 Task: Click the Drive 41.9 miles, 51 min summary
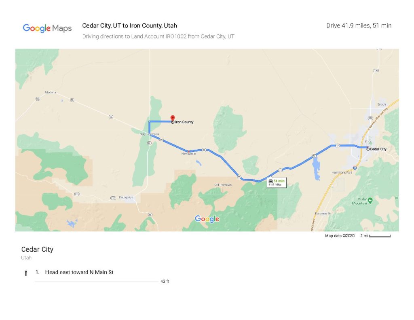point(359,25)
